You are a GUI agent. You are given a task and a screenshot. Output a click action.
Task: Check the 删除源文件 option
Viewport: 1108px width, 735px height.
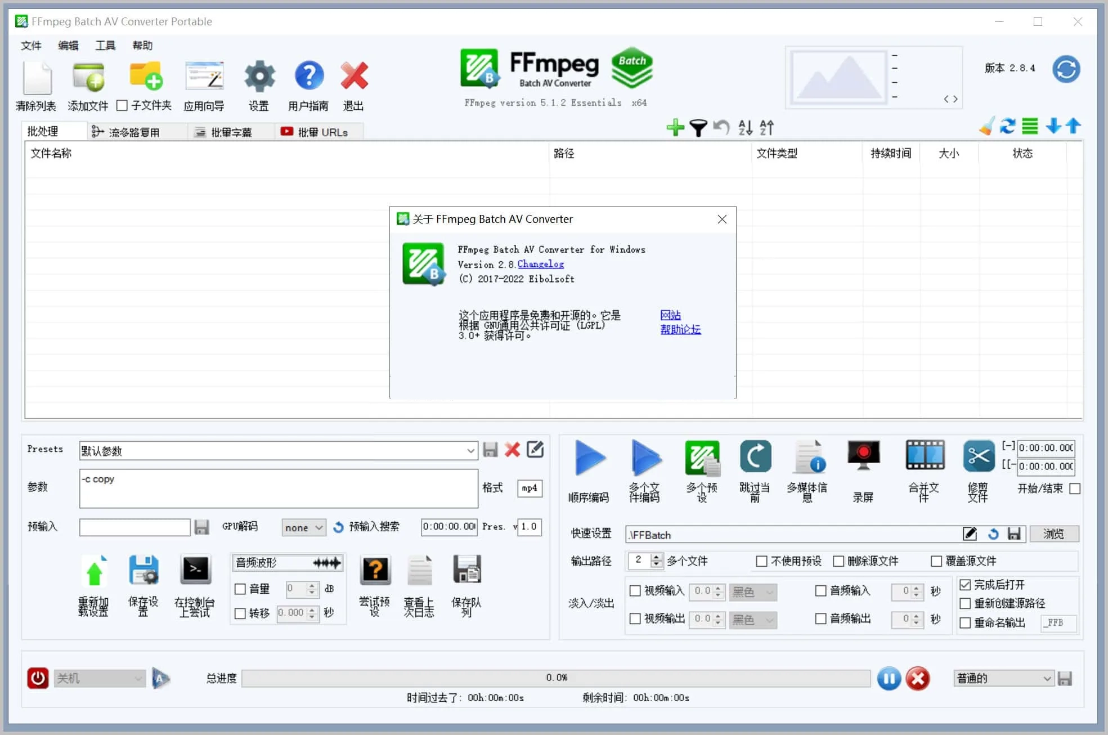[x=838, y=561]
